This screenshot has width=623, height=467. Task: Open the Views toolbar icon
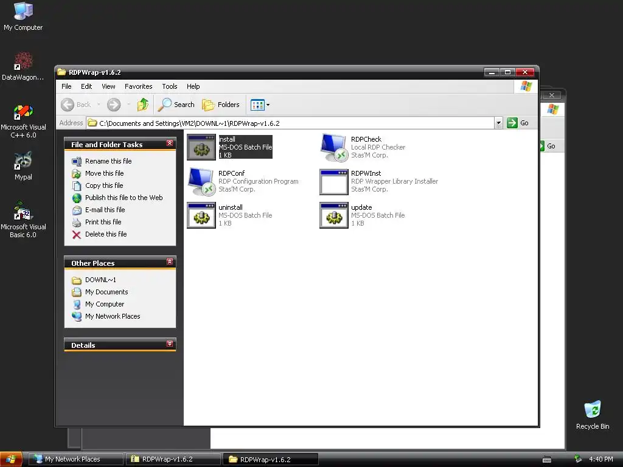point(257,105)
